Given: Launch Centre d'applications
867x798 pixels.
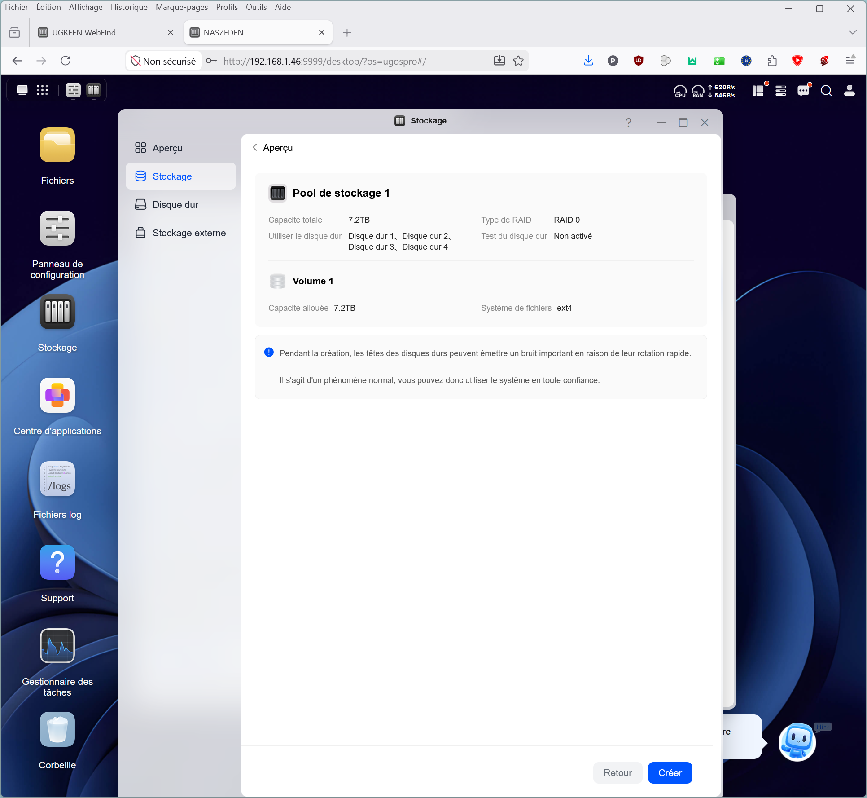Looking at the screenshot, I should 57,395.
